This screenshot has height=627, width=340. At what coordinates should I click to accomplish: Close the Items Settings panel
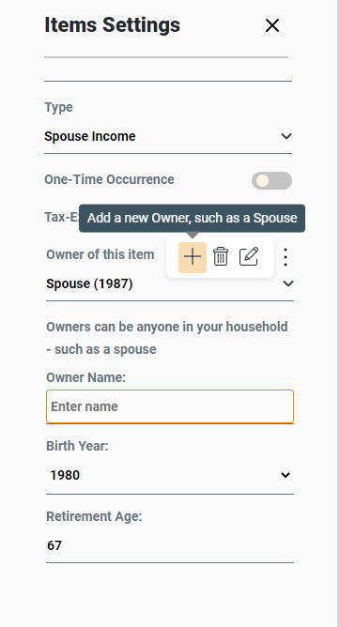tap(272, 25)
